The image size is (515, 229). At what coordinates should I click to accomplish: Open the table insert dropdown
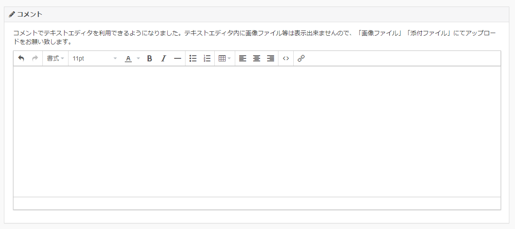point(225,58)
